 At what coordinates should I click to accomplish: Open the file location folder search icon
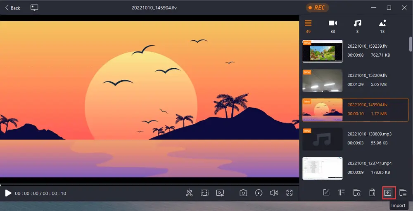tap(357, 192)
